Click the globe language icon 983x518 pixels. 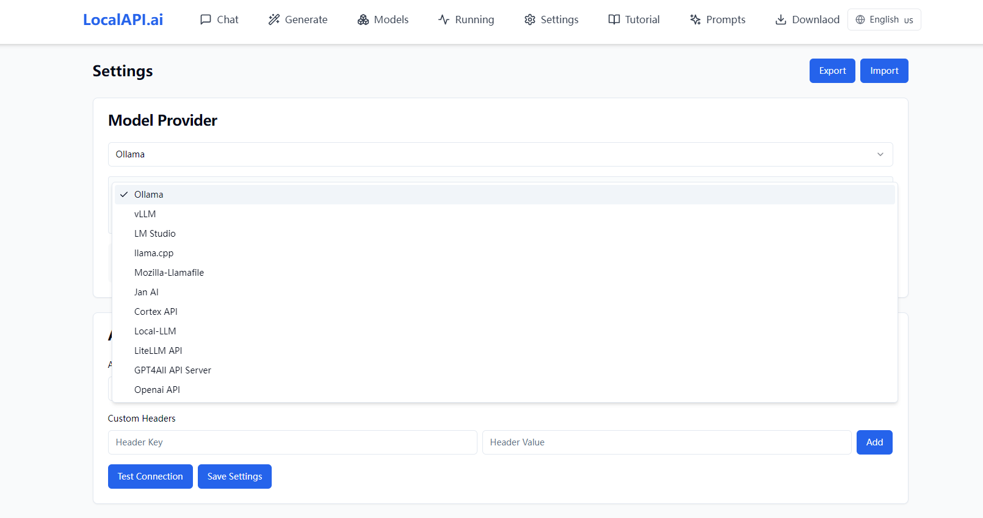[x=860, y=20]
